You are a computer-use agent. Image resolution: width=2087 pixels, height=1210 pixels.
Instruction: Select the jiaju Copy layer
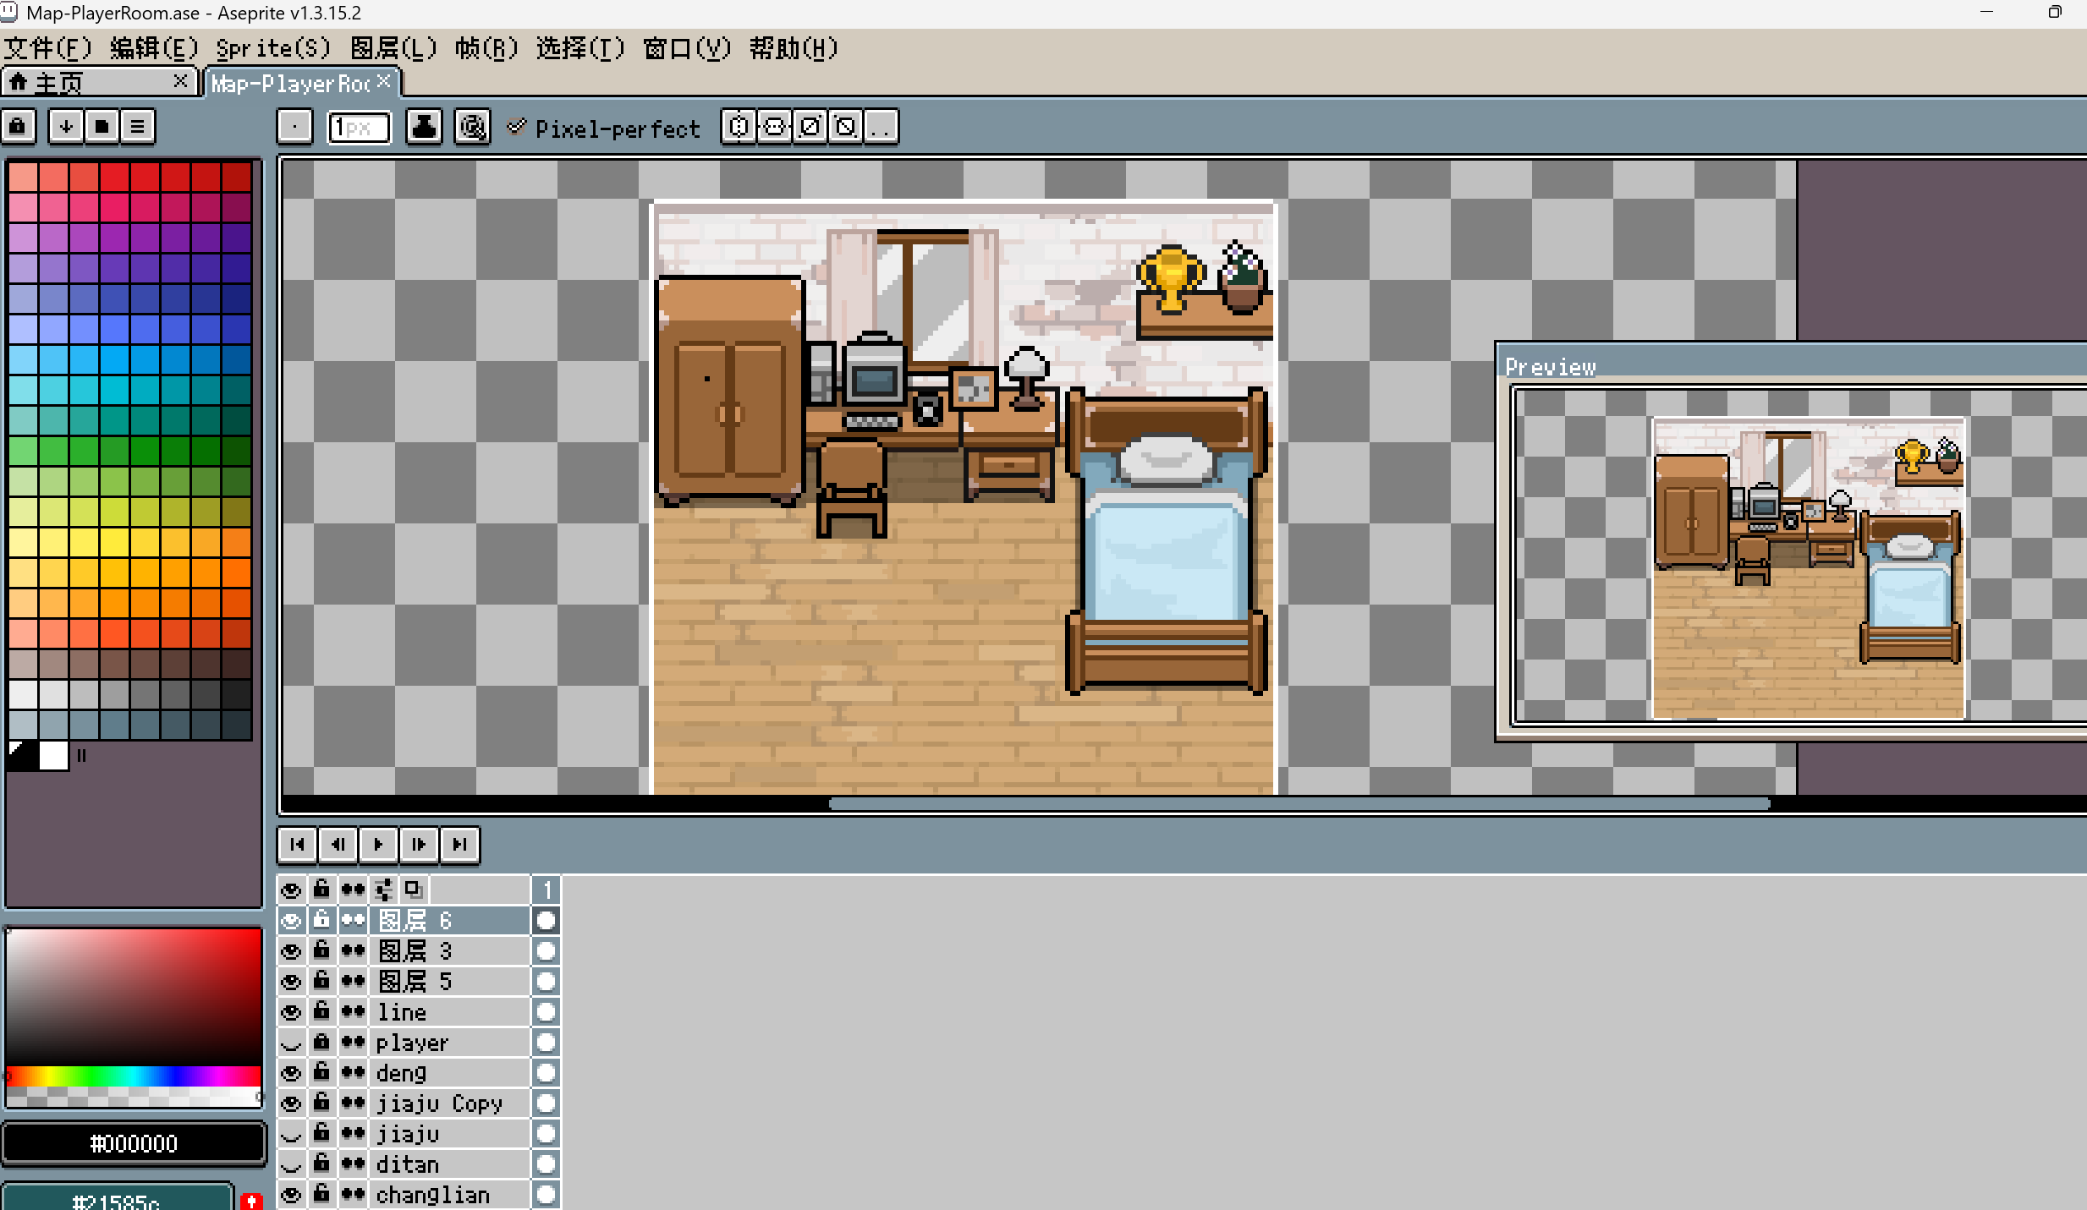click(440, 1103)
